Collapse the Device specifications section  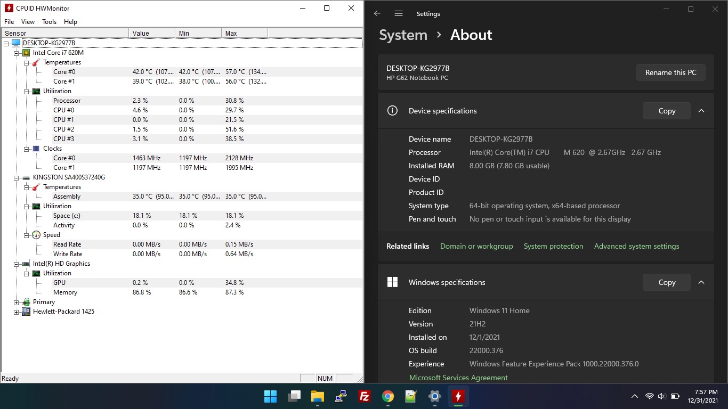[x=701, y=111]
